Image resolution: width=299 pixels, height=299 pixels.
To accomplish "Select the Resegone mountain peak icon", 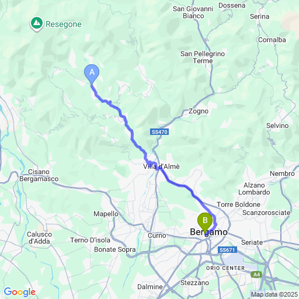I will pos(37,24).
